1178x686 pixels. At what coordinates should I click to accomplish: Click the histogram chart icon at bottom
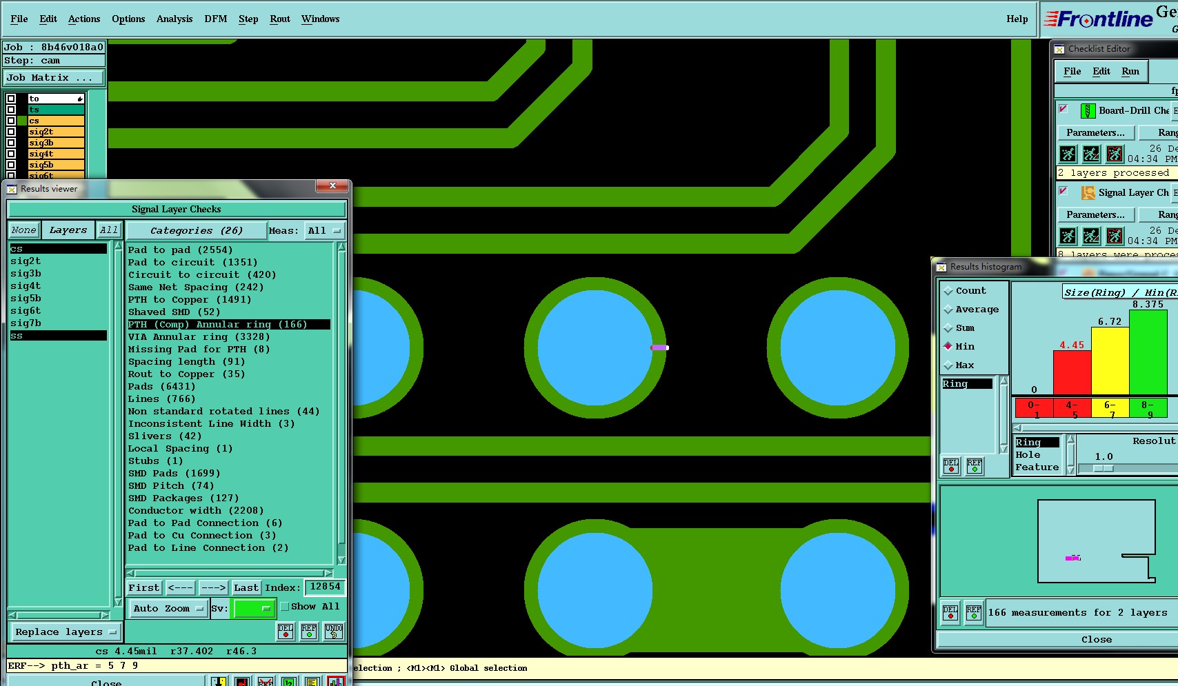coord(336,681)
